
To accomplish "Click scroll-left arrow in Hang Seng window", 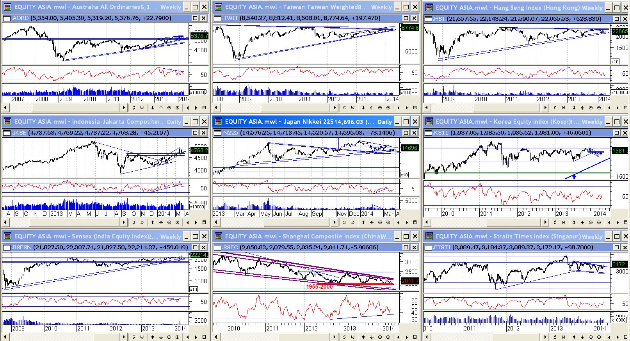I will pyautogui.click(x=427, y=108).
